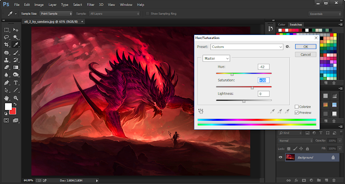Screen dimensions: 345x184
Task: Click the Add Layer Style fx icon
Action: coord(296,180)
